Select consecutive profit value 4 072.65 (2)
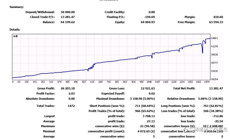 (x=146, y=131)
